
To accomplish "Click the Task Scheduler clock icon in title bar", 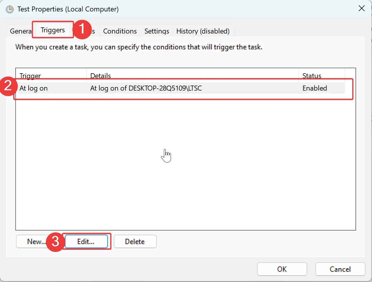I will (x=9, y=9).
